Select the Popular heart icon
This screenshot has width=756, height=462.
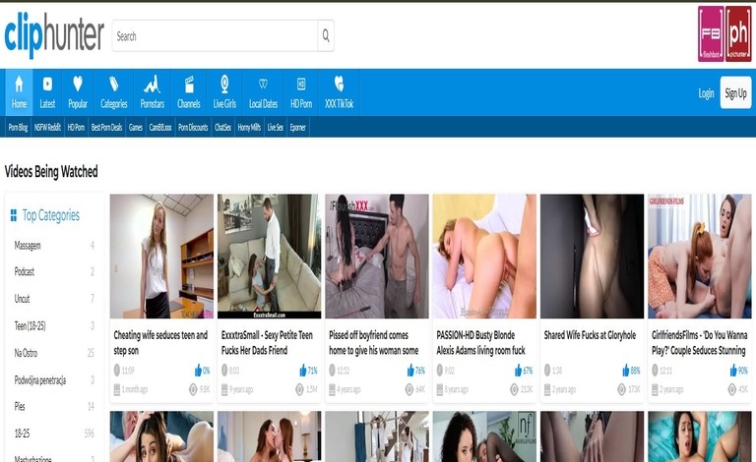point(78,85)
